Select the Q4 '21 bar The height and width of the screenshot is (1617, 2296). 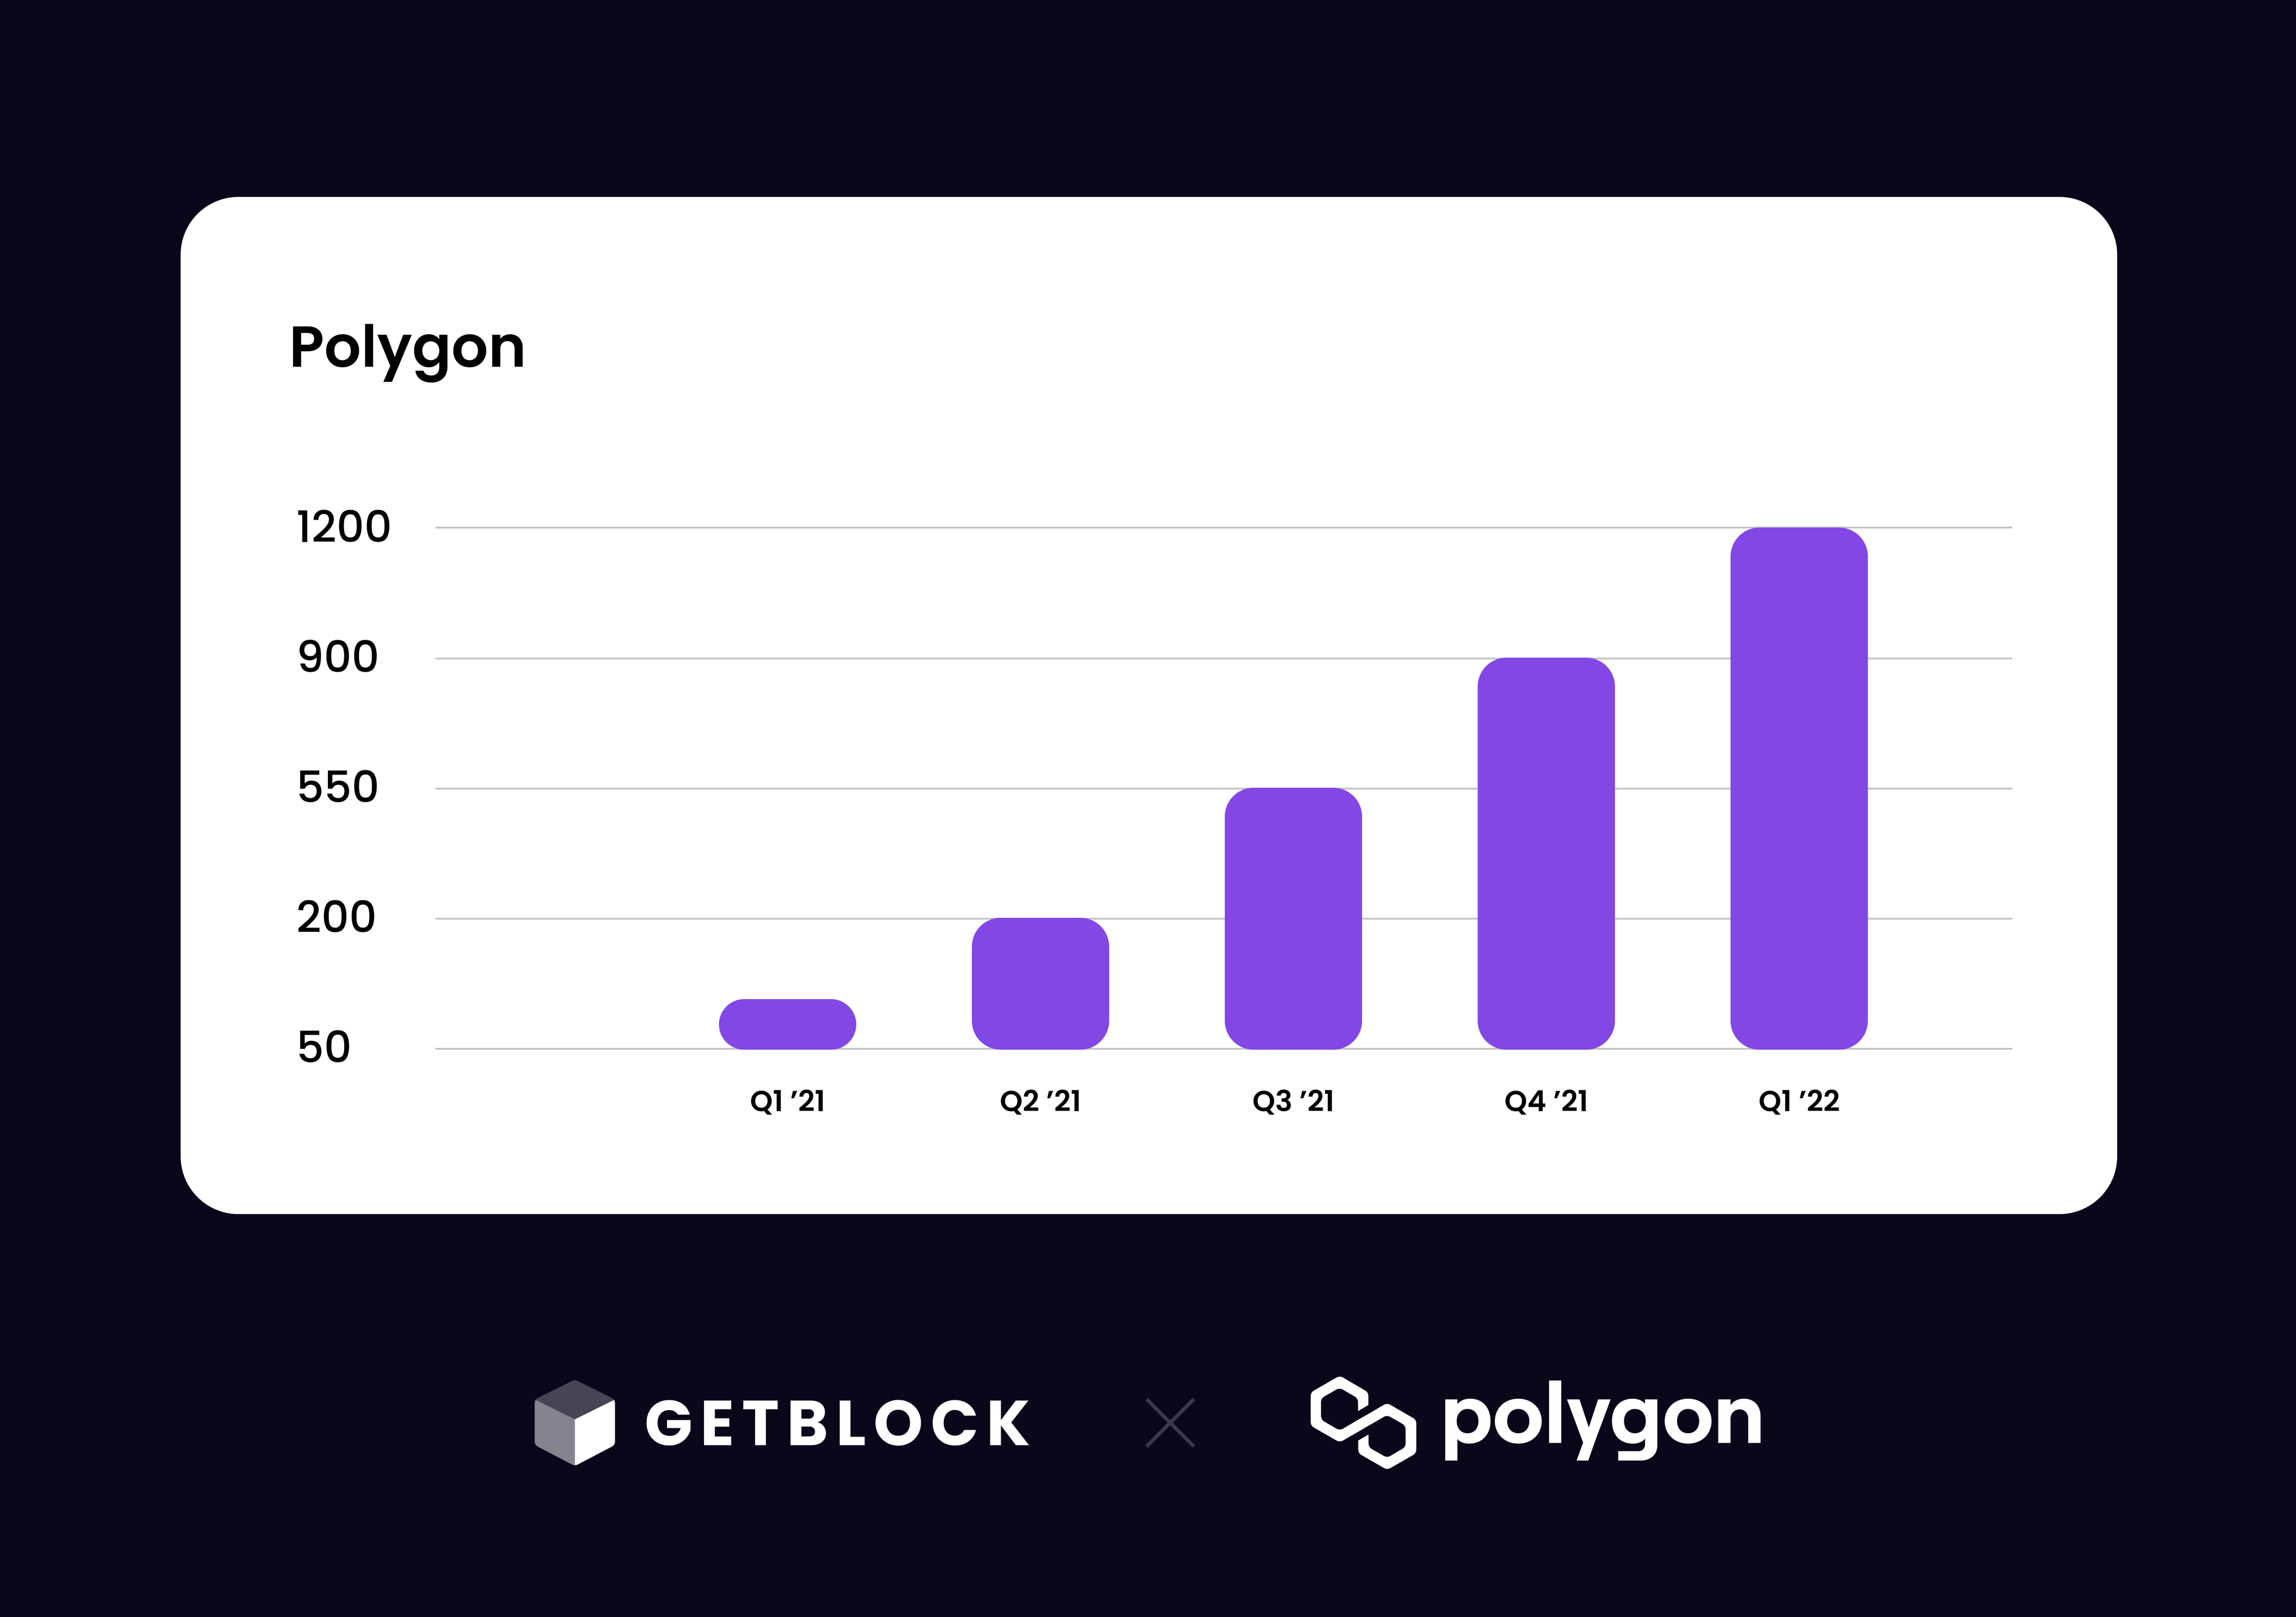1546,853
